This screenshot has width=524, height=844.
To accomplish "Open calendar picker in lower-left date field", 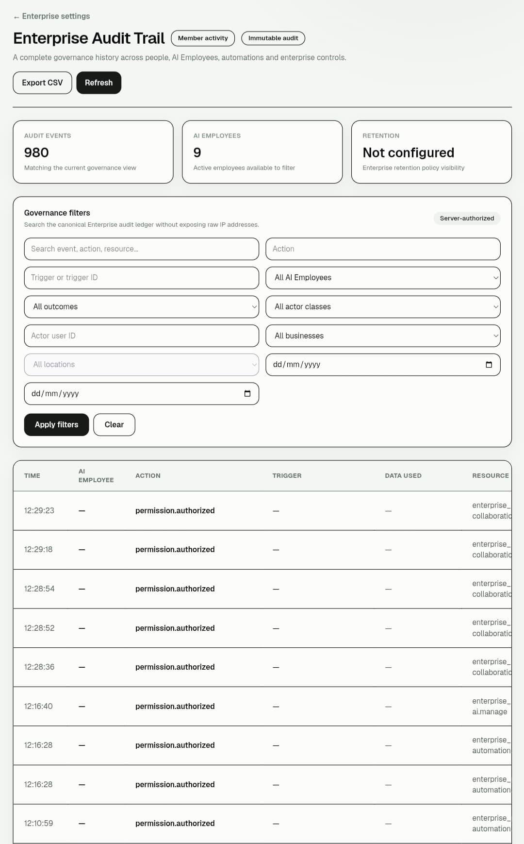I will (247, 394).
